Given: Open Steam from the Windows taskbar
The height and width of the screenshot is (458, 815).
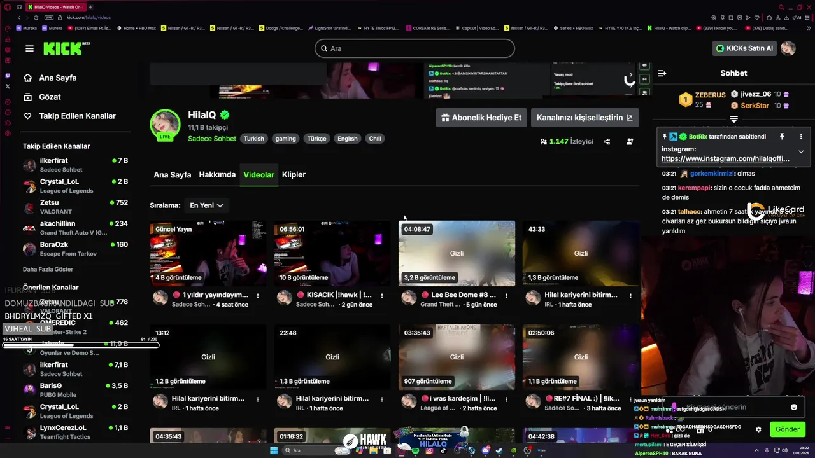Looking at the screenshot, I should (499, 450).
